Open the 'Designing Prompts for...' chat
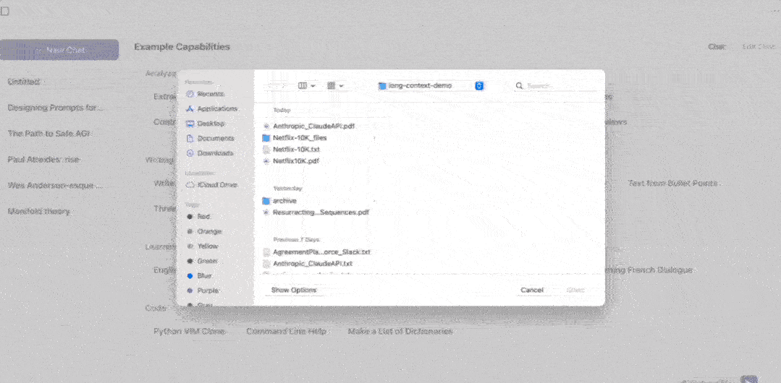 pyautogui.click(x=55, y=108)
